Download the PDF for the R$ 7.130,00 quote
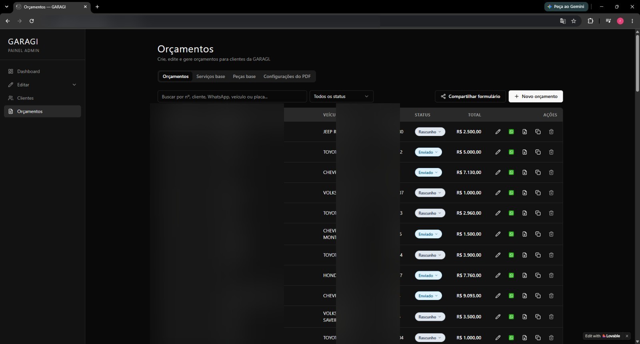The image size is (640, 344). point(524,172)
